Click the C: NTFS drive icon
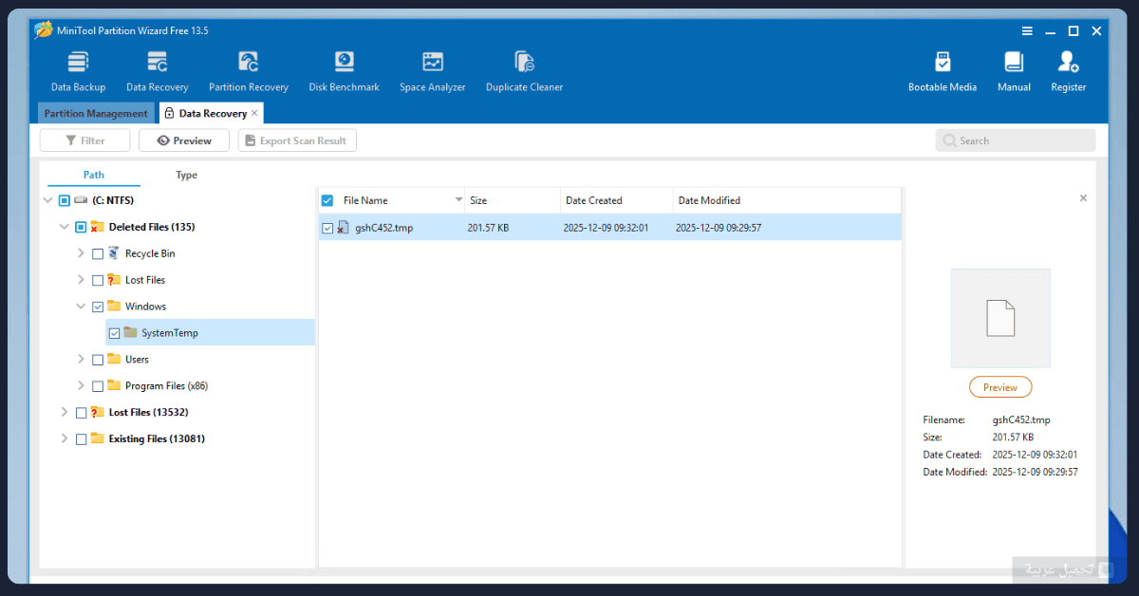Viewport: 1139px width, 596px height. click(81, 200)
